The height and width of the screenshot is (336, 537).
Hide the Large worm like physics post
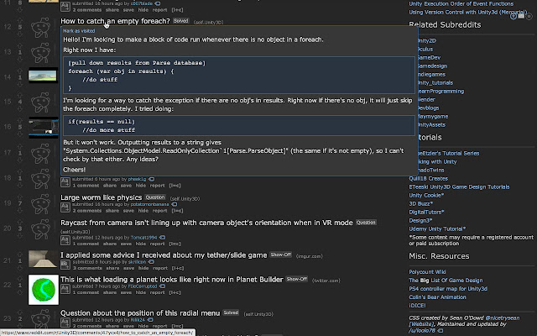tap(143, 211)
